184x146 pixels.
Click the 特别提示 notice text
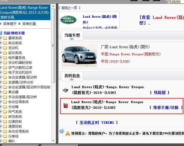[128, 133]
